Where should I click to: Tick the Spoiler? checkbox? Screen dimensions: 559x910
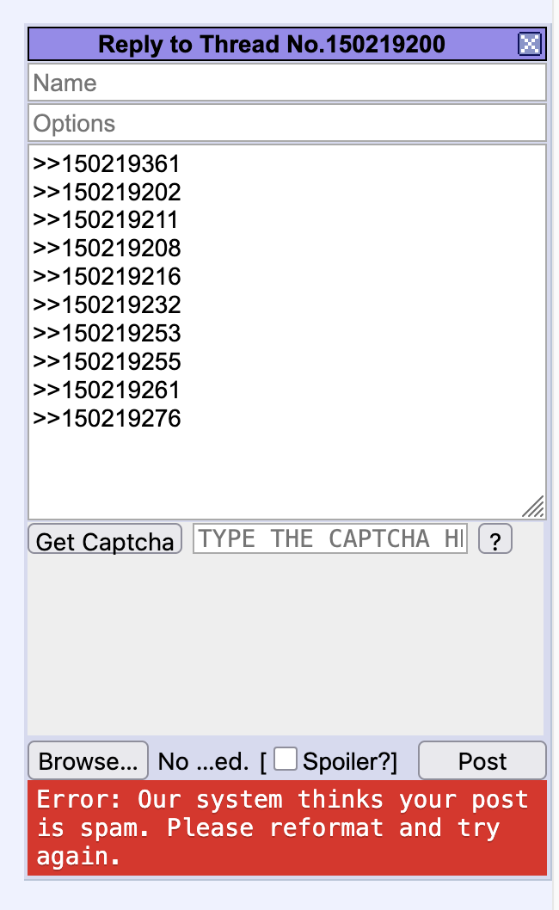285,759
